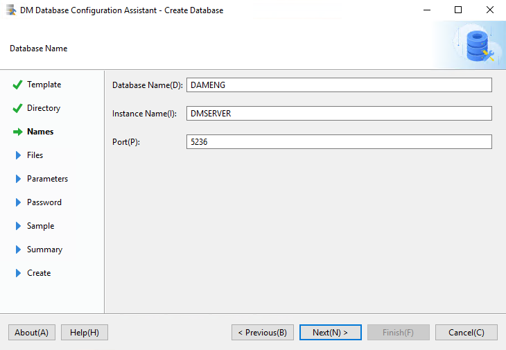Open Help with the Help(H) button
Image resolution: width=506 pixels, height=350 pixels.
[85, 332]
